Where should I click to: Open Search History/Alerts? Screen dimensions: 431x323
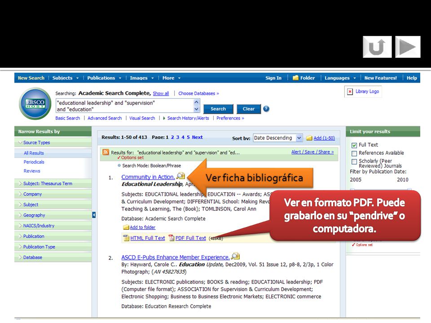point(188,118)
